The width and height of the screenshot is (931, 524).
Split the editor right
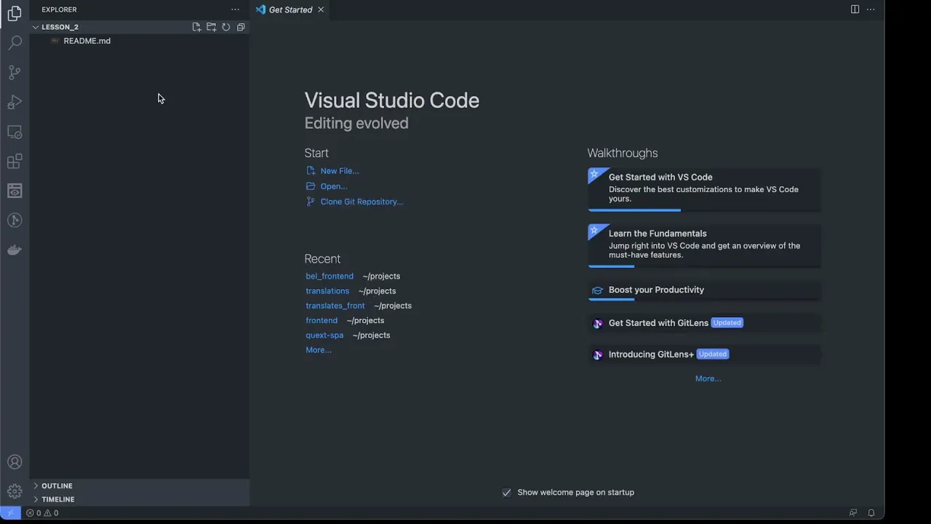855,9
